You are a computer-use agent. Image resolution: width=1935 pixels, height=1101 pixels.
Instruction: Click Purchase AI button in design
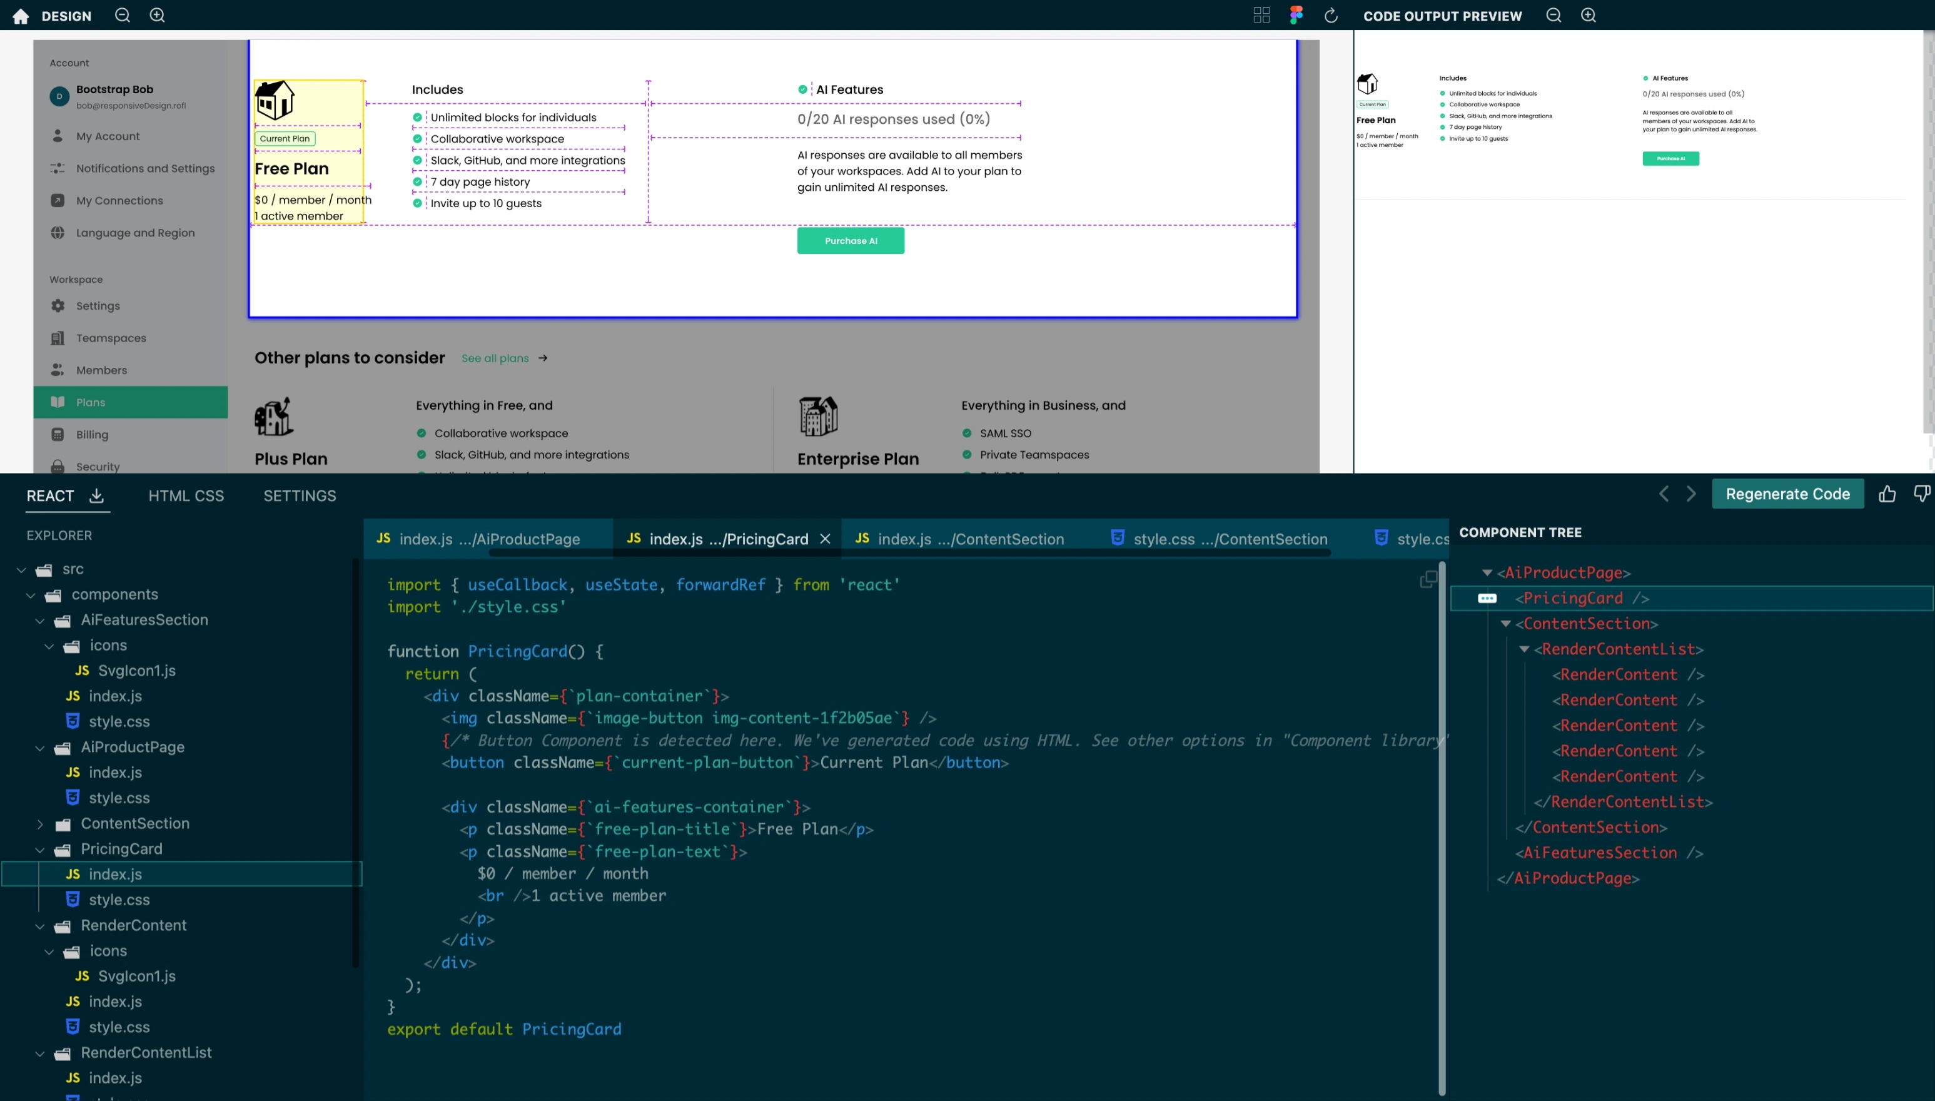click(851, 240)
